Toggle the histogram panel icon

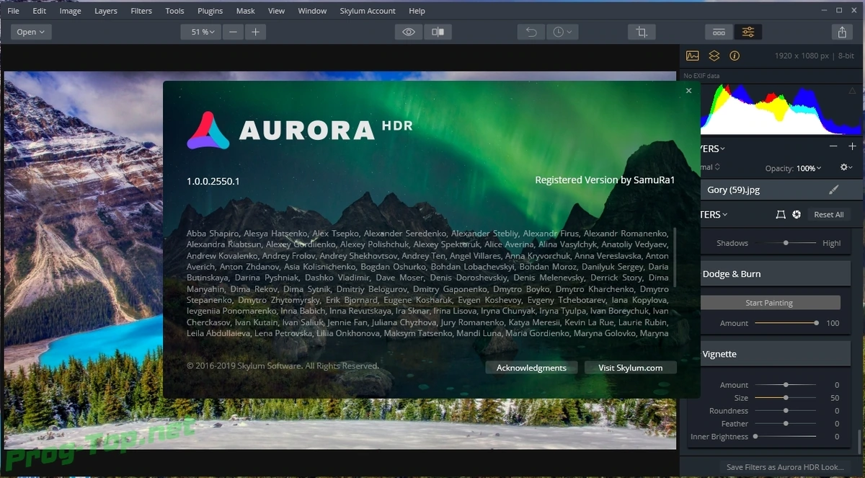[693, 56]
